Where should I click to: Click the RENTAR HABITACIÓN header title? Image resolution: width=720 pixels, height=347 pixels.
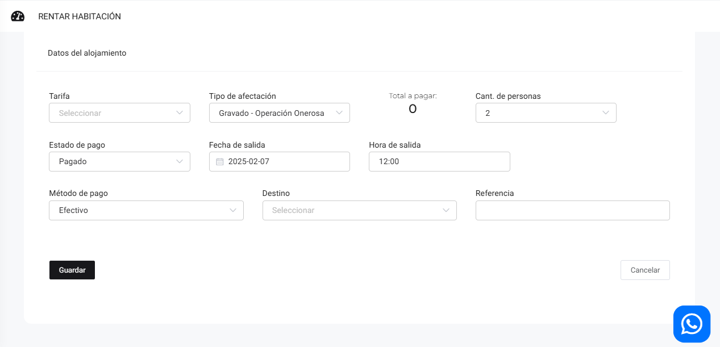(80, 16)
